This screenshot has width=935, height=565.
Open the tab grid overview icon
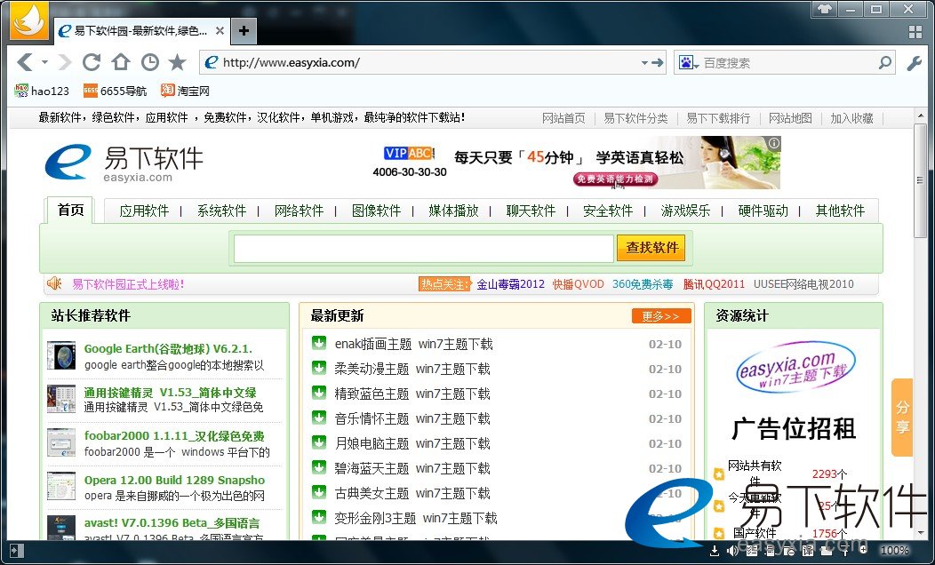pos(914,32)
